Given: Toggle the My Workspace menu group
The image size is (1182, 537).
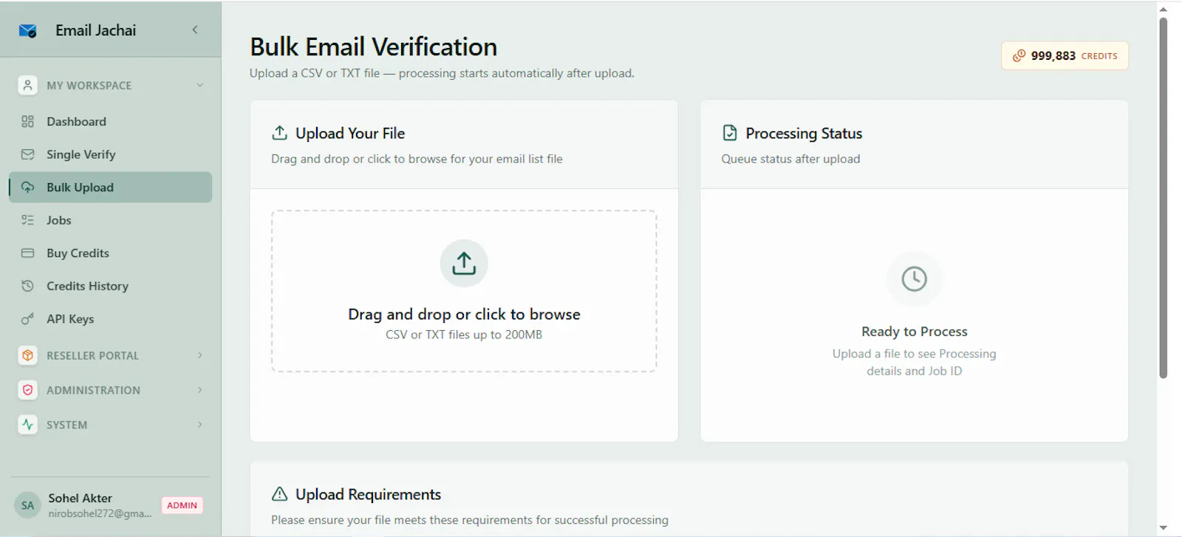Looking at the screenshot, I should (x=110, y=85).
